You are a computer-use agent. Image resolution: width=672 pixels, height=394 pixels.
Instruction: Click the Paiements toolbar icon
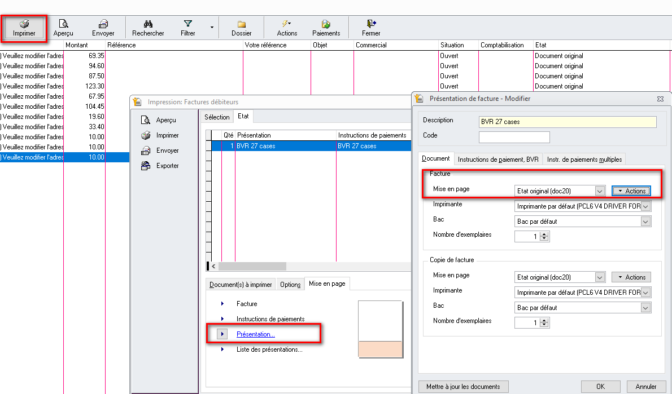pos(326,24)
